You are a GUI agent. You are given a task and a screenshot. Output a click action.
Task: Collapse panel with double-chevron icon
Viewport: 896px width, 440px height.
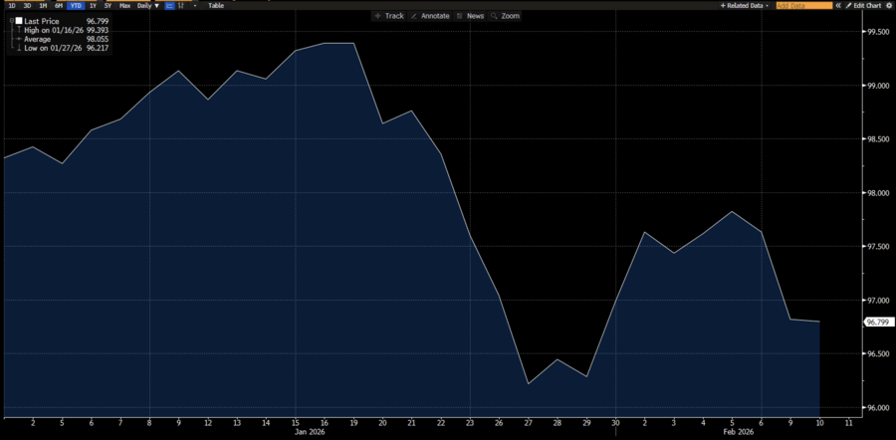838,5
